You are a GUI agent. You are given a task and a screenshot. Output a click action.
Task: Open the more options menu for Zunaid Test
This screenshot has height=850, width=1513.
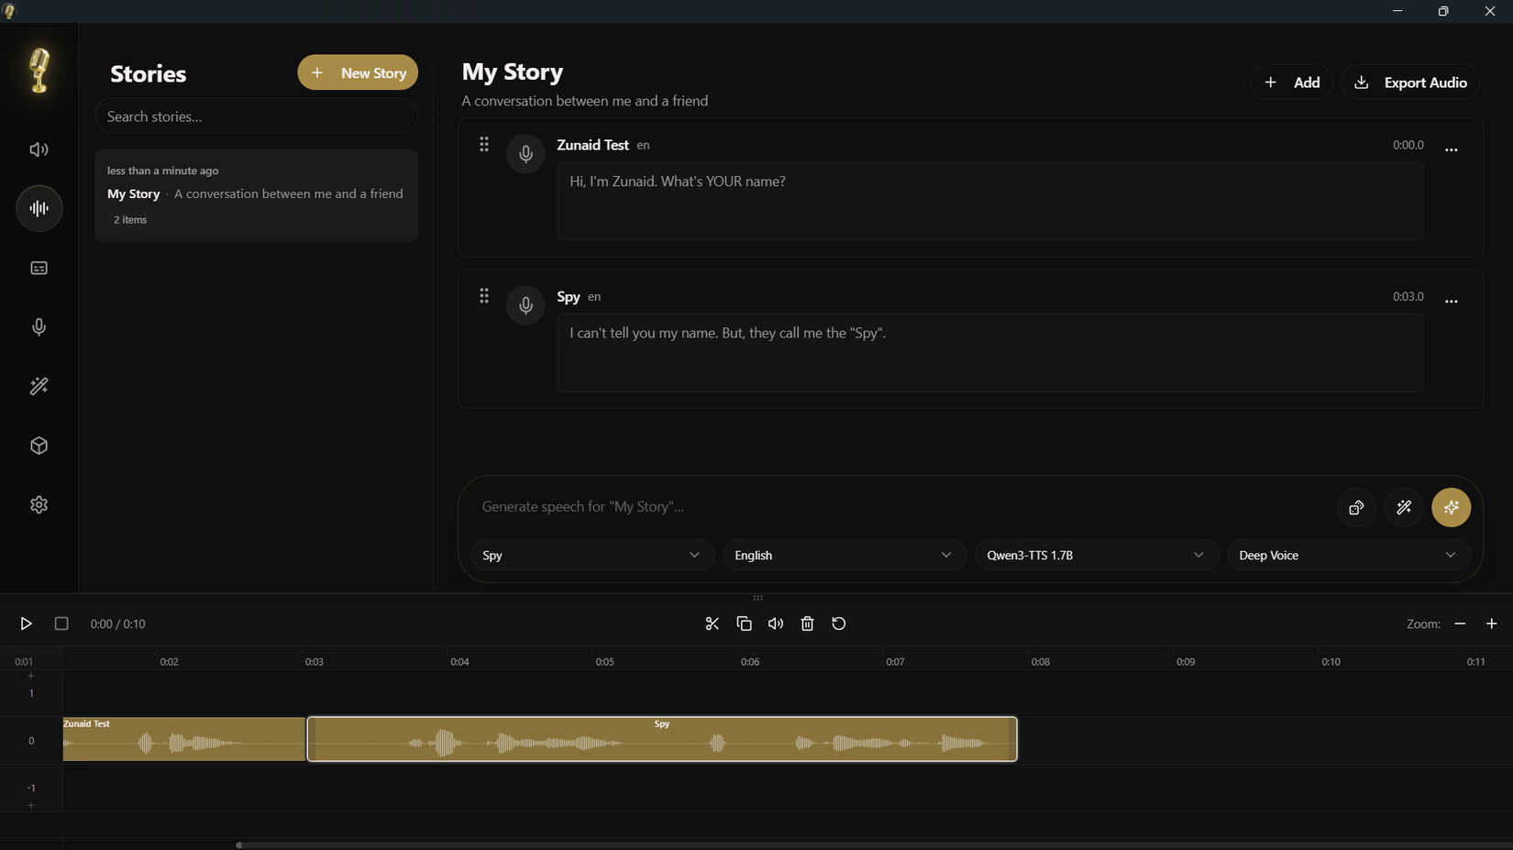pyautogui.click(x=1451, y=149)
